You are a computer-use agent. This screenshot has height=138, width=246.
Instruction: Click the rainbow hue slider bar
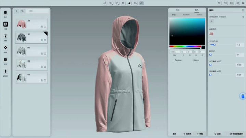pyautogui.click(x=185, y=46)
